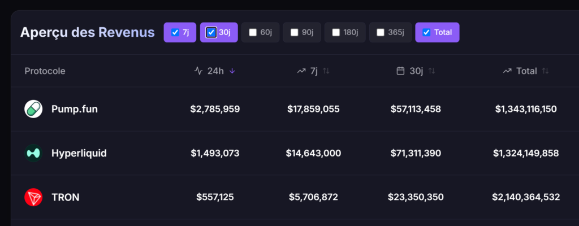Image resolution: width=579 pixels, height=226 pixels.
Task: Click the red TRON logo icon
Action: [x=33, y=197]
